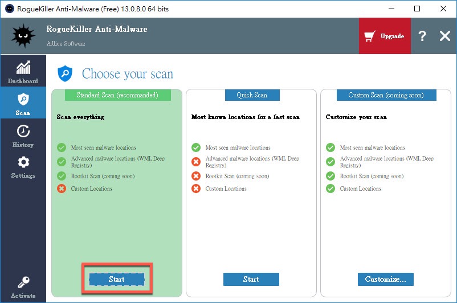Viewport: 457px width, 303px height.
Task: Click the Customize... button
Action: [385, 279]
